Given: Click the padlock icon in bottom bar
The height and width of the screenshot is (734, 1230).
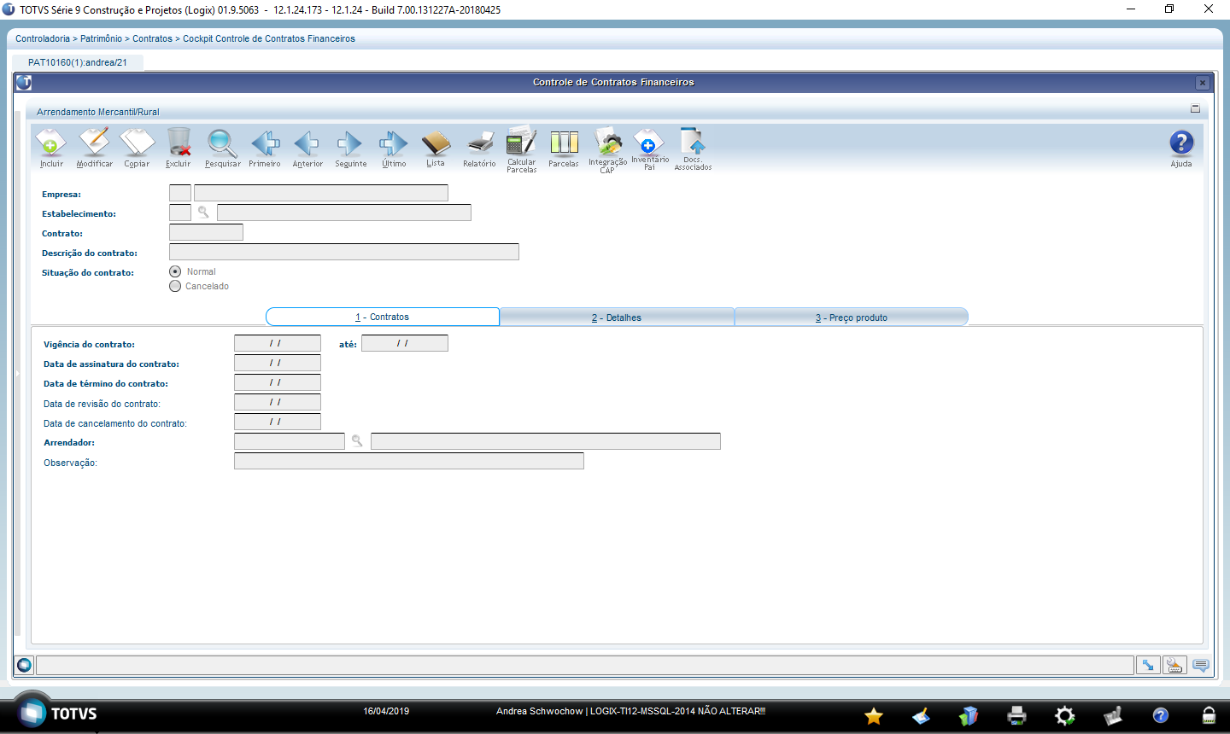Looking at the screenshot, I should pyautogui.click(x=1209, y=715).
